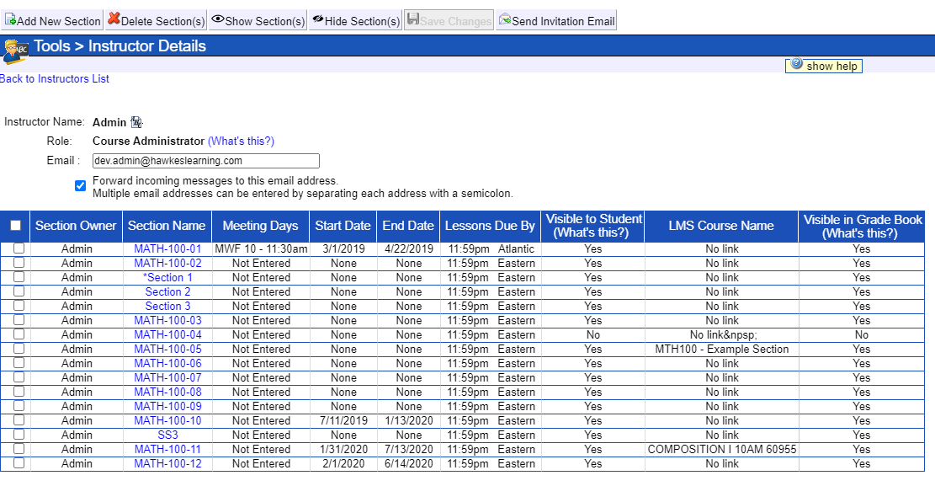Click the Add New Section toolbar icon
Image resolution: width=935 pixels, height=486 pixels.
[11, 20]
